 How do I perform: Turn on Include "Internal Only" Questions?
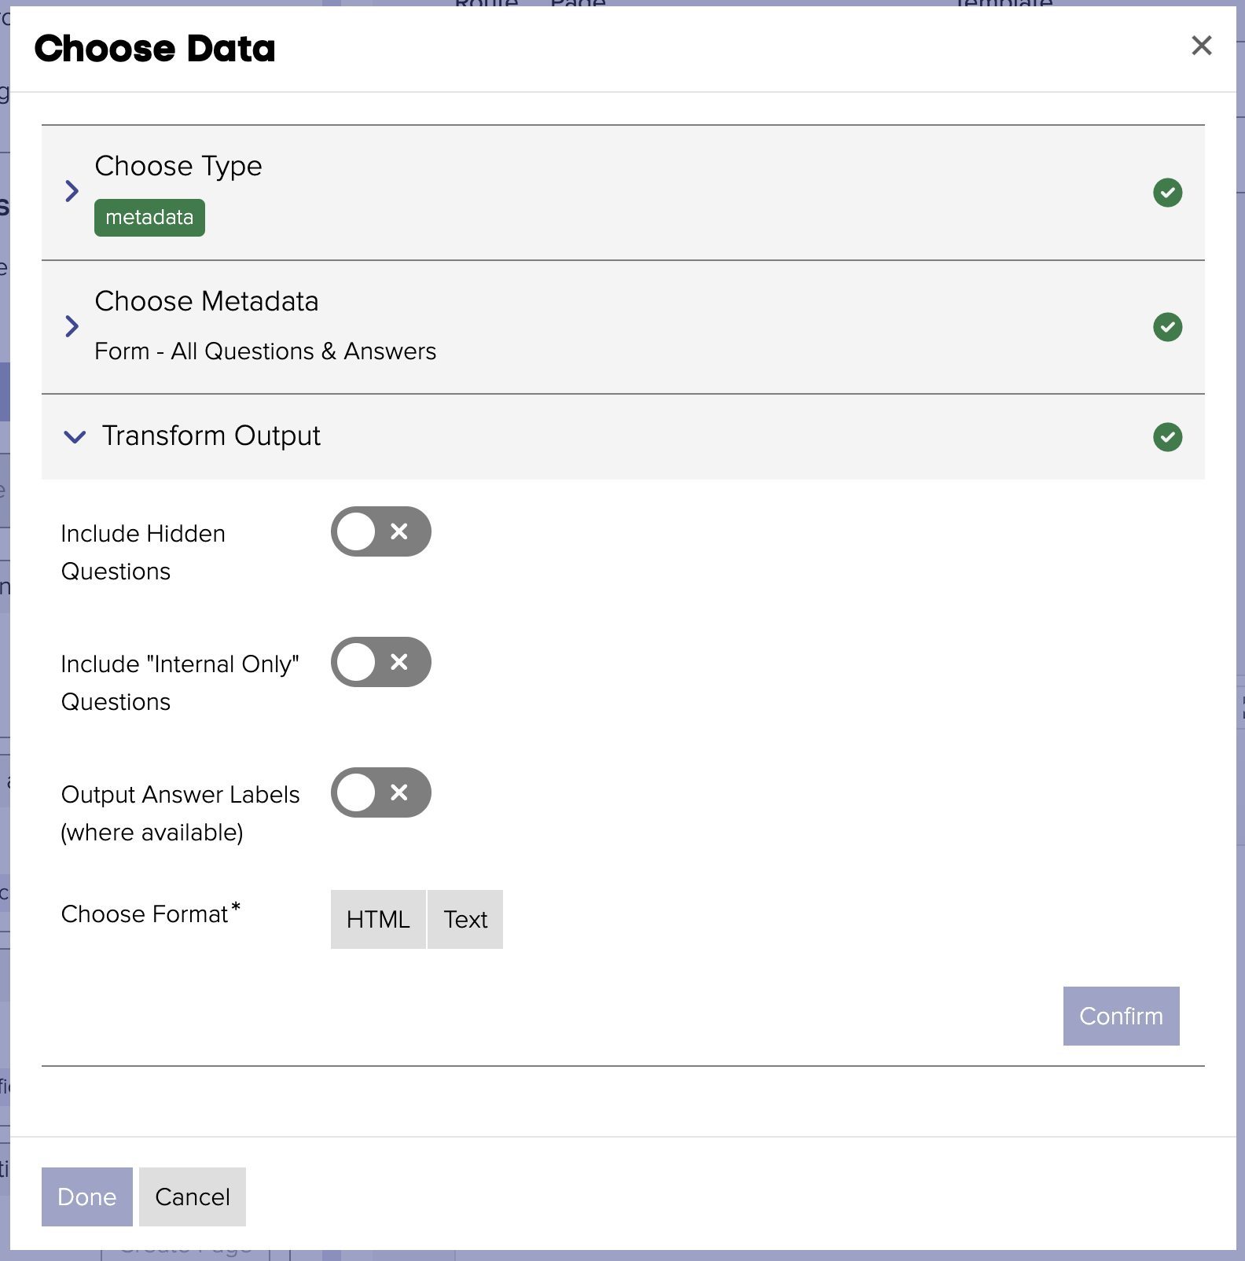(380, 662)
